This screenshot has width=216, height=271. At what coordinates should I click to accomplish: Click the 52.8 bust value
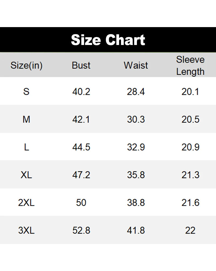point(81,230)
